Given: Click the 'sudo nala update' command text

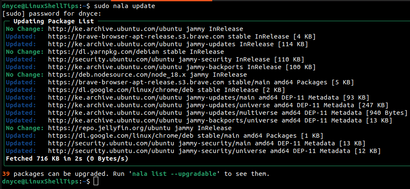Looking at the screenshot, I should [x=125, y=6].
